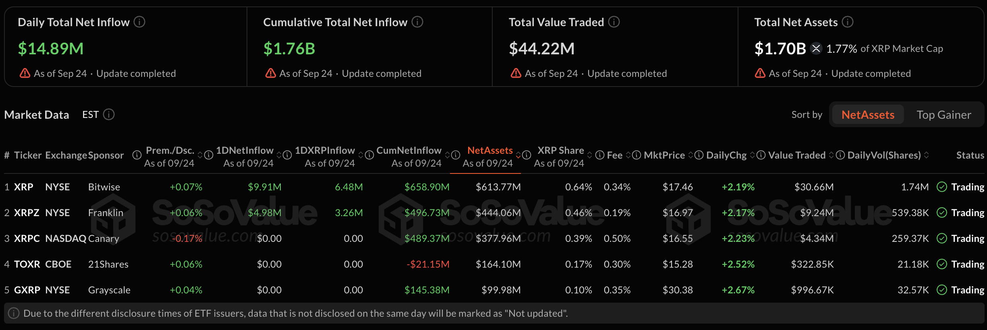This screenshot has height=330, width=987.
Task: Click the NetAssets column header
Action: (490, 151)
